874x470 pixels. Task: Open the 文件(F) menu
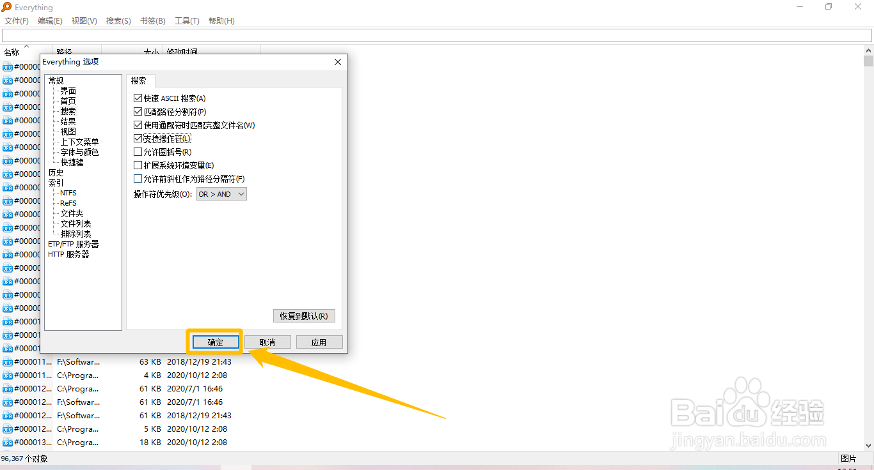tap(17, 21)
